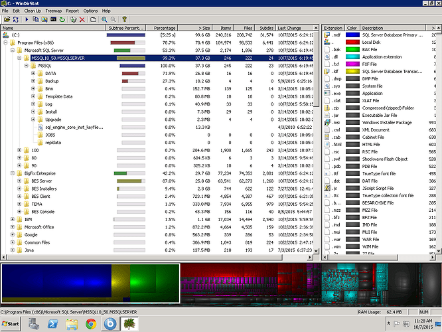Click the Delete to Recycle Bin icon

pyautogui.click(x=73, y=19)
